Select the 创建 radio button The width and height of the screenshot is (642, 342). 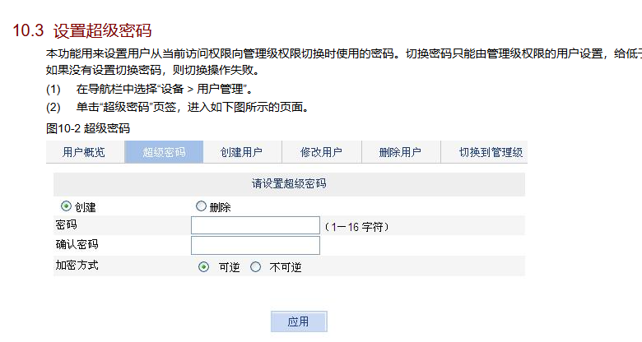point(67,206)
